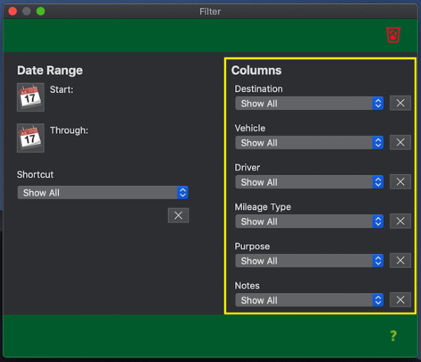The height and width of the screenshot is (362, 421).
Task: Expand the Driver filter dropdown
Action: (x=309, y=182)
